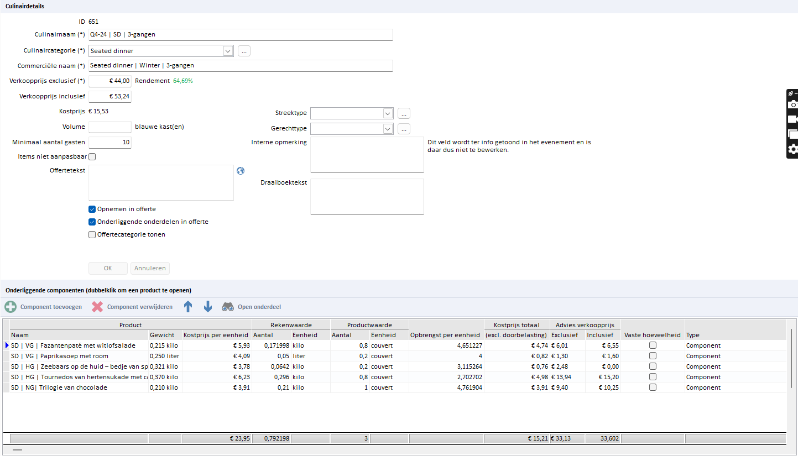Click Component verwijderen label
The width and height of the screenshot is (798, 456).
[140, 307]
